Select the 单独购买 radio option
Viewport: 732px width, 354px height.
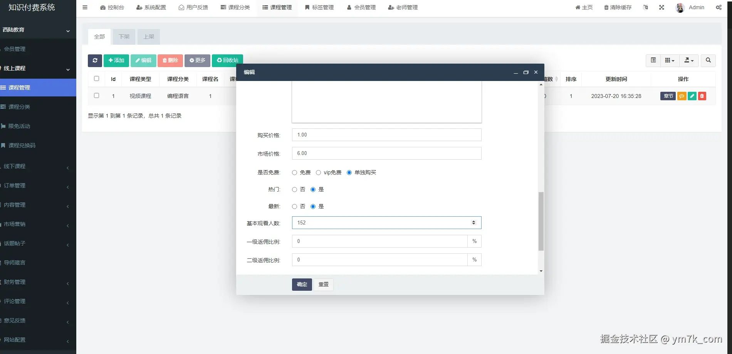tap(349, 173)
